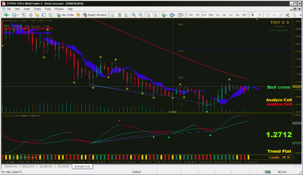303x175 pixels.
Task: Open the Insert menu
Action: click(x=27, y=9)
